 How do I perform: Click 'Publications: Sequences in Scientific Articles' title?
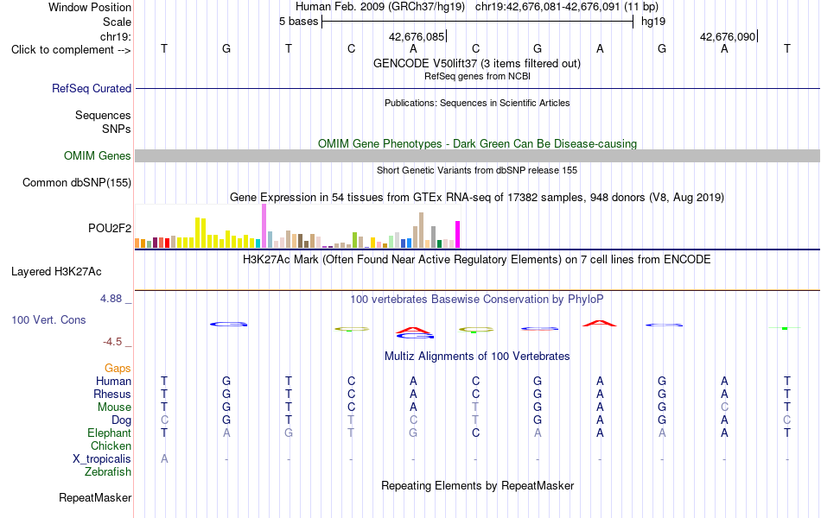(477, 103)
